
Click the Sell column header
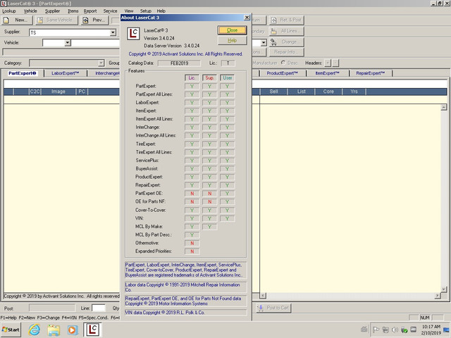tap(273, 92)
